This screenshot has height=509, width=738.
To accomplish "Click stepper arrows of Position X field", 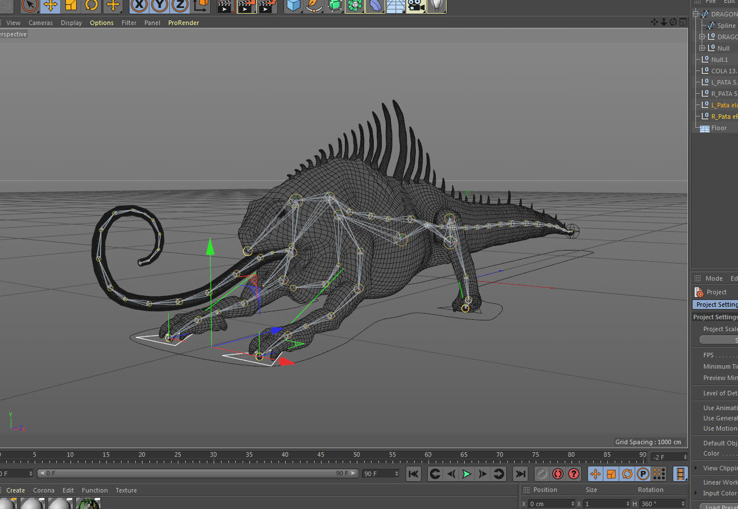I will tap(572, 504).
